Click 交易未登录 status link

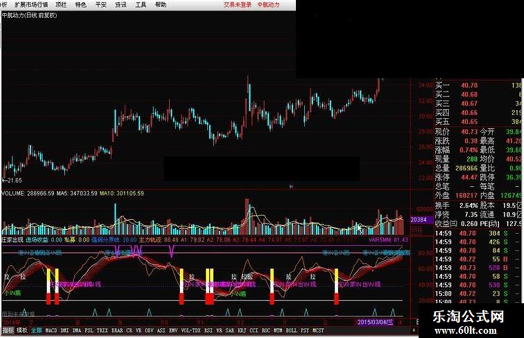click(238, 4)
